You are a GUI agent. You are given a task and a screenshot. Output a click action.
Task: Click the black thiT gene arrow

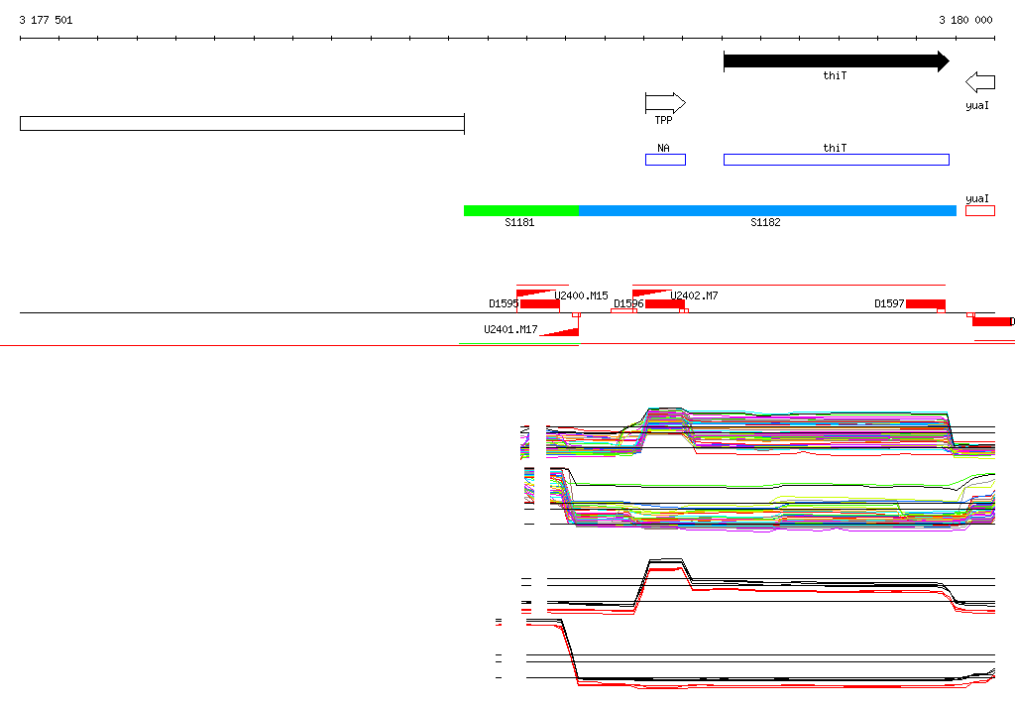[836, 61]
